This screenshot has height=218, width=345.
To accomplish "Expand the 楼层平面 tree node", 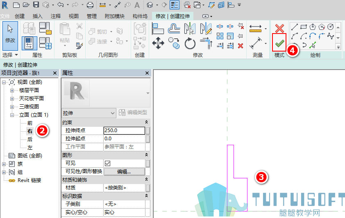I will click(x=12, y=90).
